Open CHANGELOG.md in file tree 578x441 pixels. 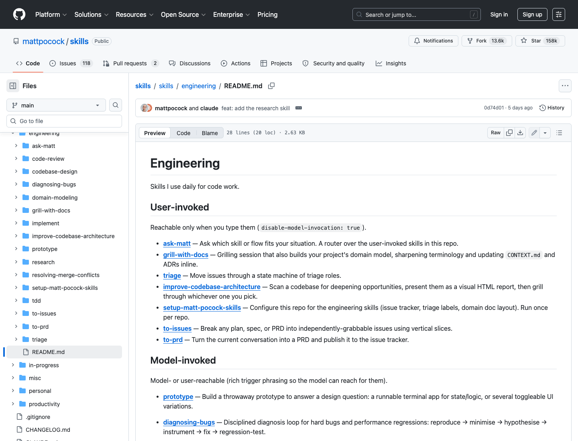[x=64, y=430]
